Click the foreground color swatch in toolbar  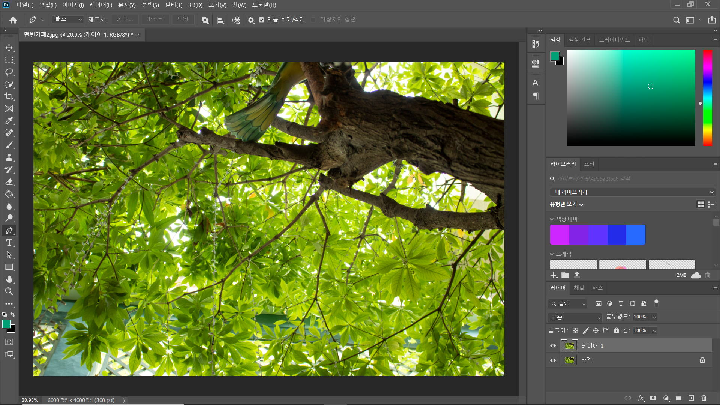click(x=6, y=324)
